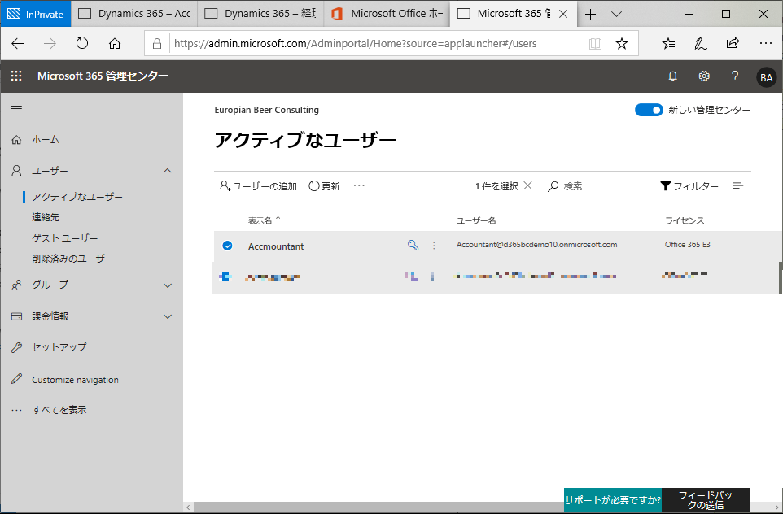Screen dimensions: 783x514
Task: Add page to favorites star
Action: tap(621, 43)
